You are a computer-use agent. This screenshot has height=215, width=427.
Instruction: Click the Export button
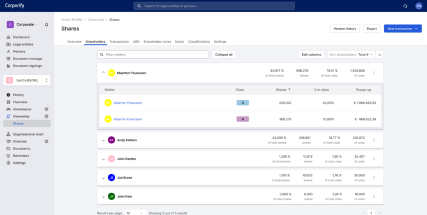click(x=372, y=28)
